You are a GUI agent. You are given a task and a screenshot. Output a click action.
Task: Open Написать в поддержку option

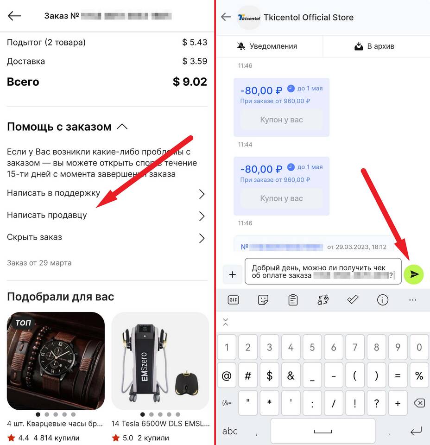tap(106, 193)
